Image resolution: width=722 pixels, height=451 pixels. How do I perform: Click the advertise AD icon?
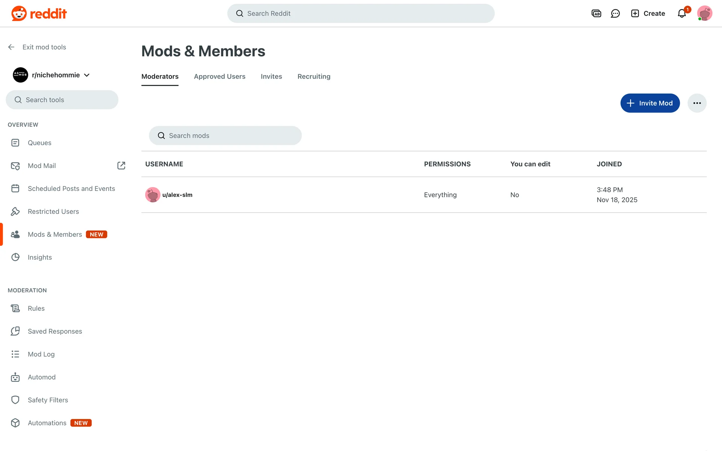(x=596, y=14)
